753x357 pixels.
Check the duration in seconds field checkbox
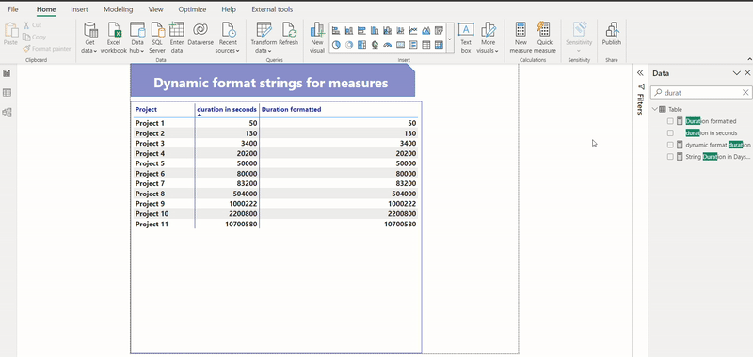[x=670, y=132]
